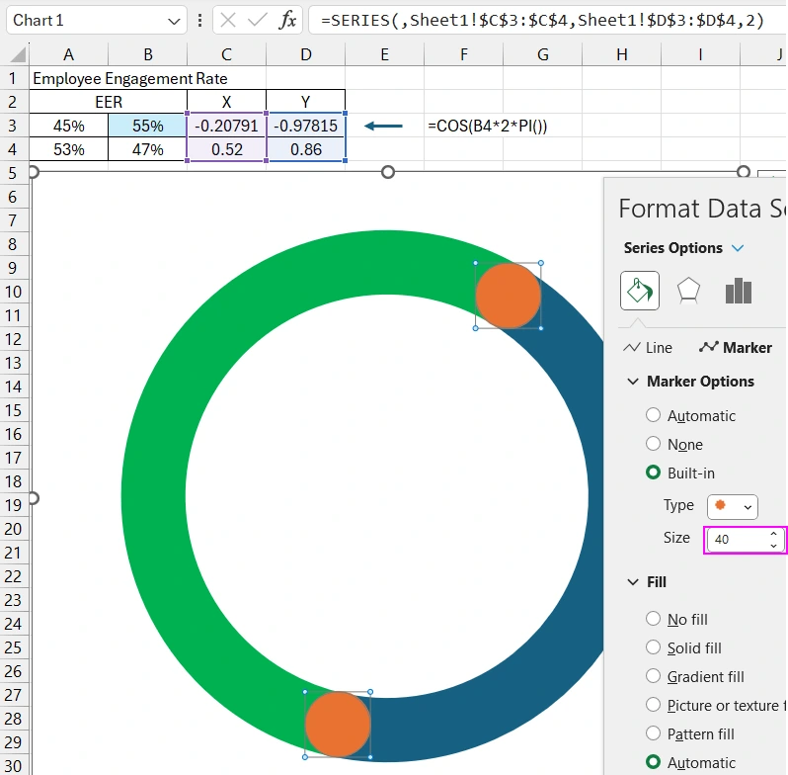788x775 pixels.
Task: Expand the Series Options dropdown arrow
Action: pyautogui.click(x=738, y=248)
